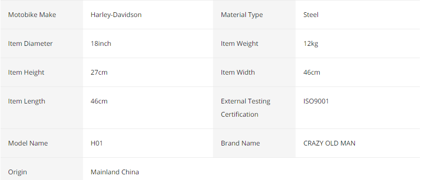Select the Harley-Davidson value text
This screenshot has width=427, height=180.
click(116, 15)
